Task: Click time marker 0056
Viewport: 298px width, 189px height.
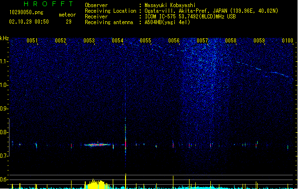Action: pos(174,41)
